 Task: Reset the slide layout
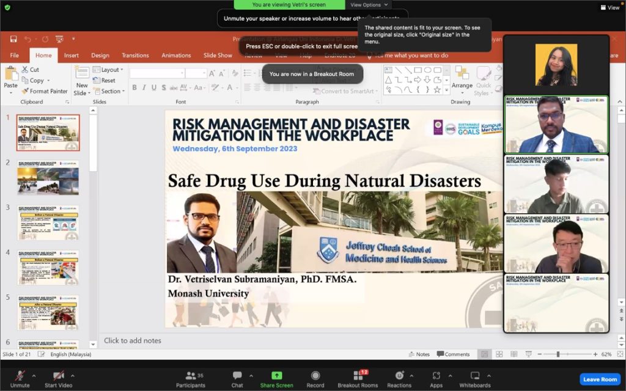(x=104, y=80)
